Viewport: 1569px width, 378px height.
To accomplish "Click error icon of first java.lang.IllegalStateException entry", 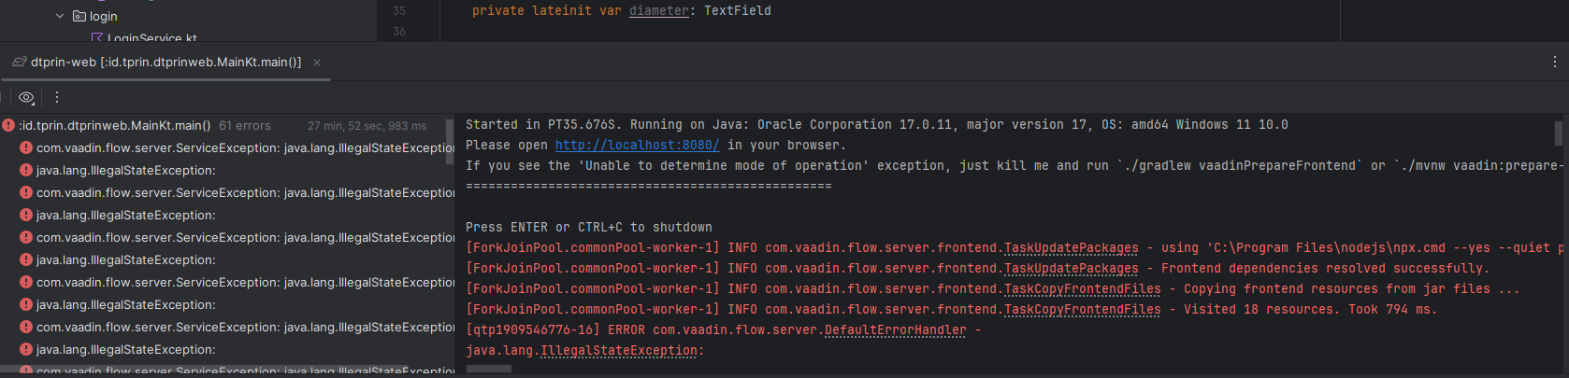I will (26, 171).
